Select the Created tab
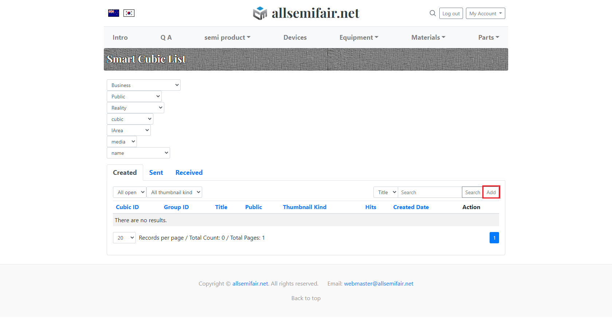The image size is (612, 330). pyautogui.click(x=125, y=173)
